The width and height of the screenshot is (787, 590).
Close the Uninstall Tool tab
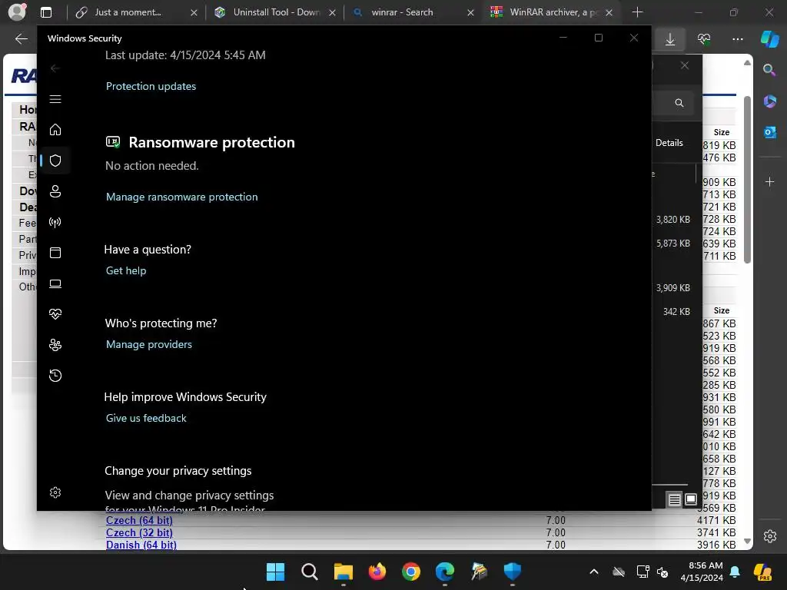pos(332,12)
